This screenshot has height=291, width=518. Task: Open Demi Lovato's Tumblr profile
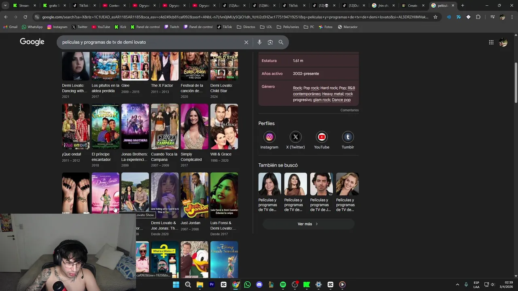point(348,140)
